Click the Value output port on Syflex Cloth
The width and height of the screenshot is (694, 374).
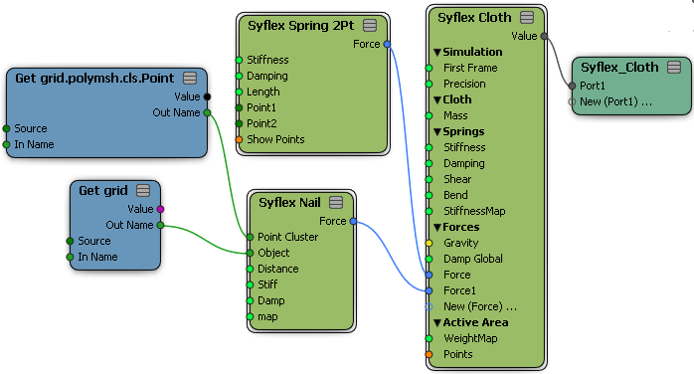tap(544, 36)
